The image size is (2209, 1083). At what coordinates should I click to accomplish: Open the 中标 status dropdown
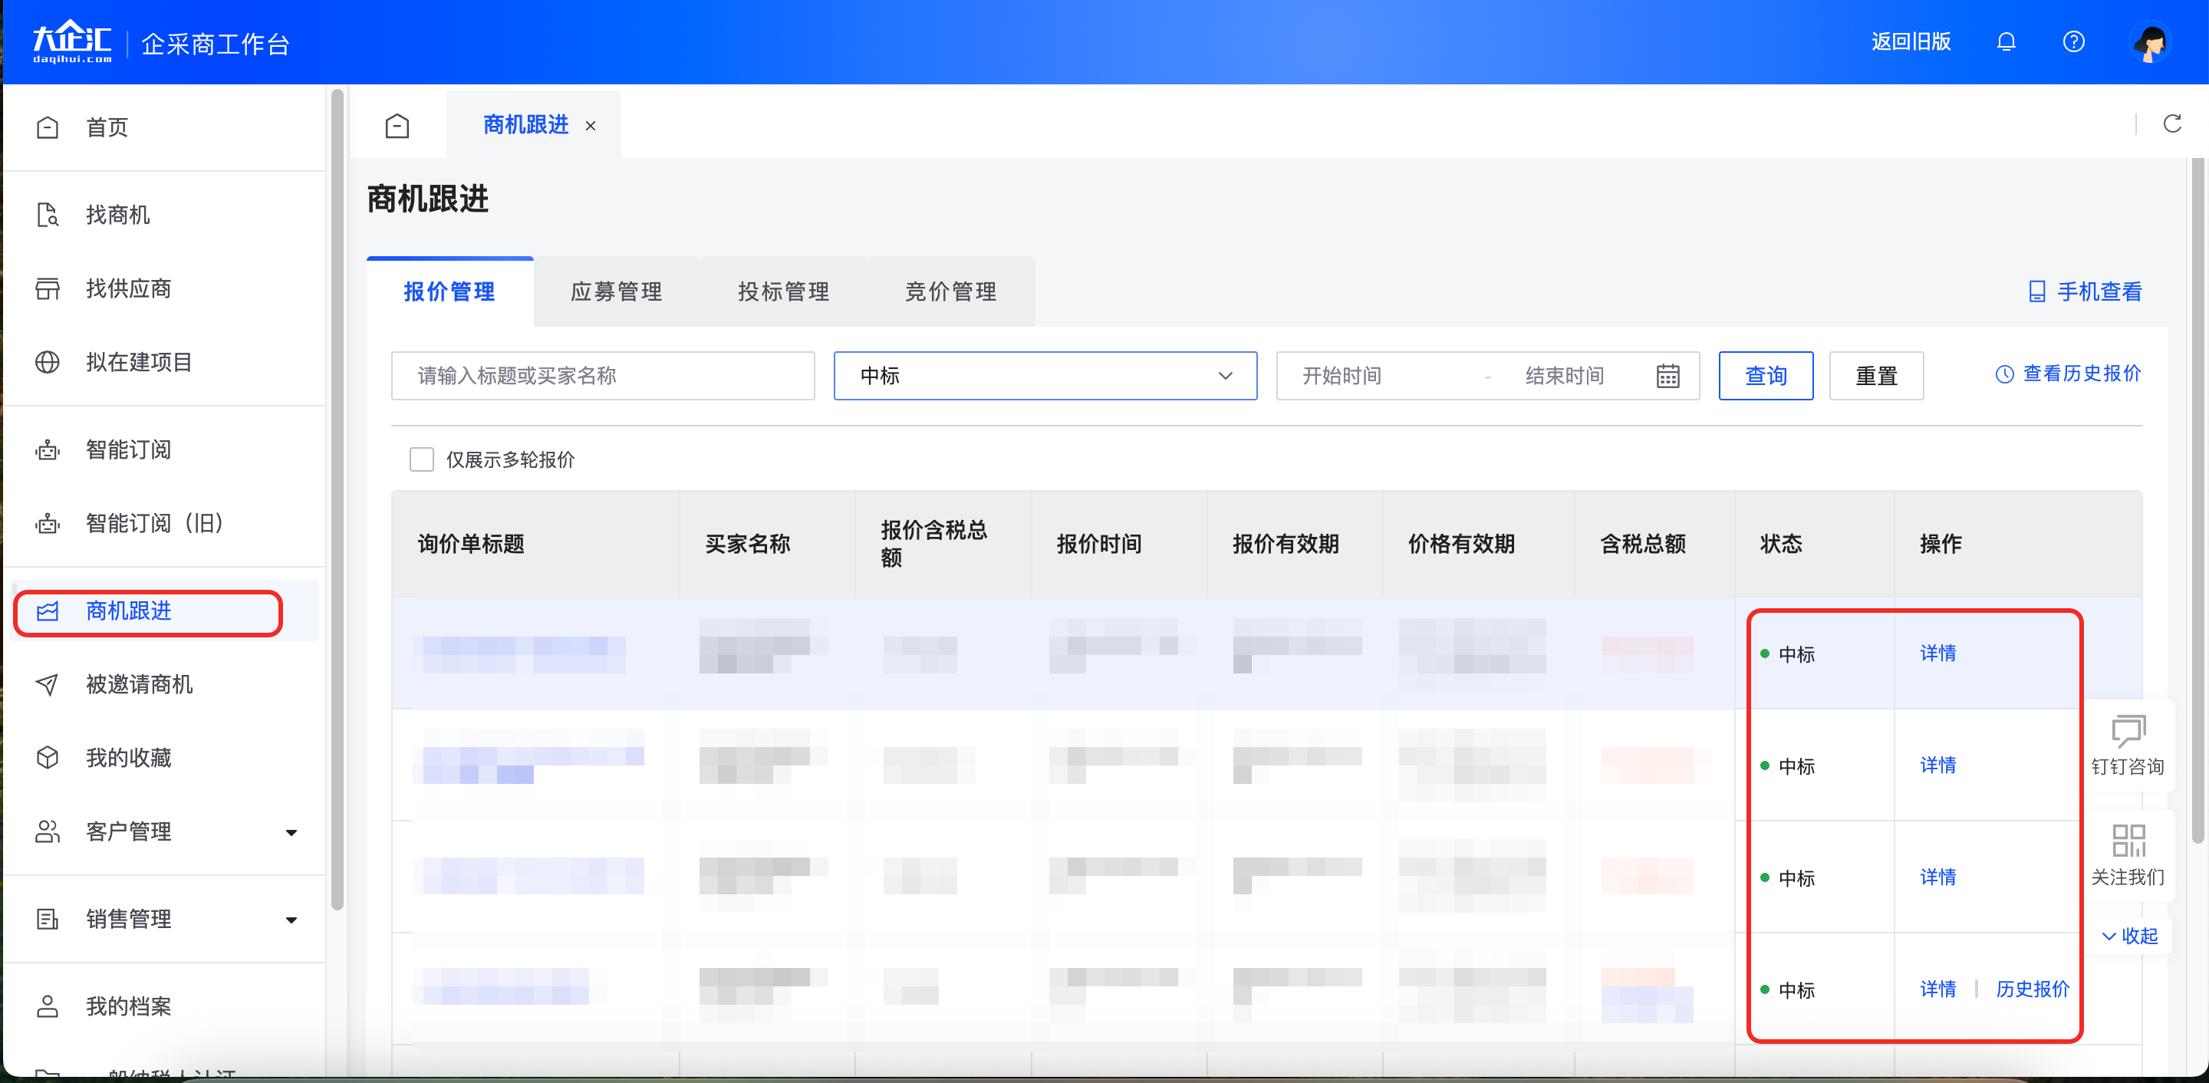[x=1045, y=376]
